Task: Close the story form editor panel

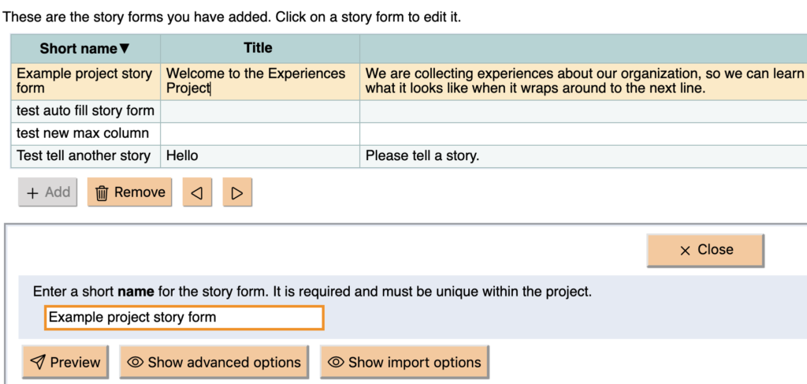Action: [x=705, y=250]
